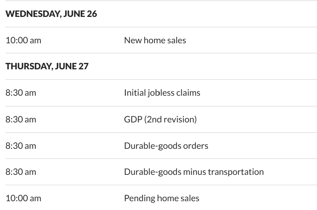
Task: Click the word 'THURSDAY' in the second header
Action: [28, 67]
